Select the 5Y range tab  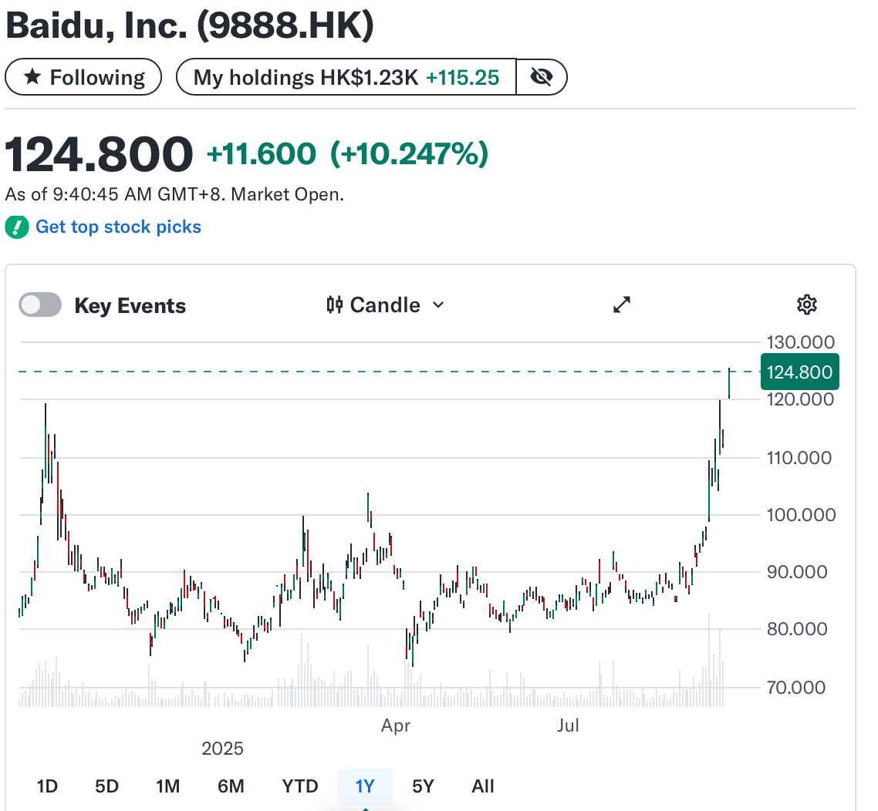click(x=424, y=786)
